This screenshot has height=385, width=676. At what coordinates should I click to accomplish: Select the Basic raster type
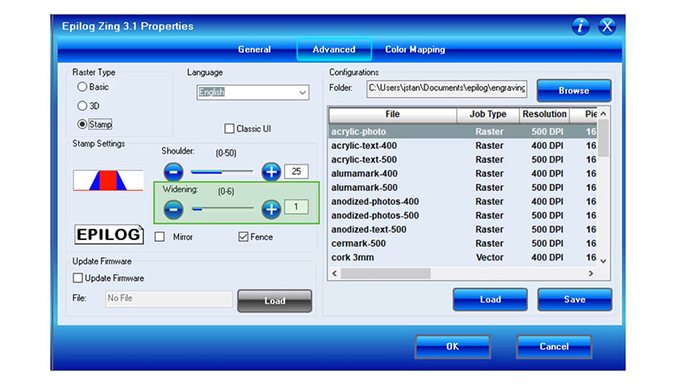point(82,87)
